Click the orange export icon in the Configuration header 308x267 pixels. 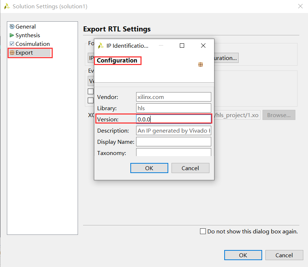200,64
